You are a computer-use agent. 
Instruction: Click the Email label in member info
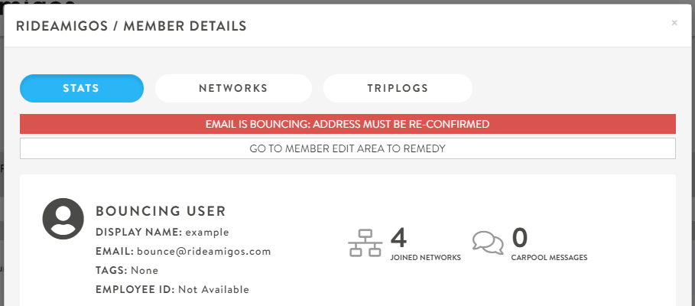[x=115, y=251]
